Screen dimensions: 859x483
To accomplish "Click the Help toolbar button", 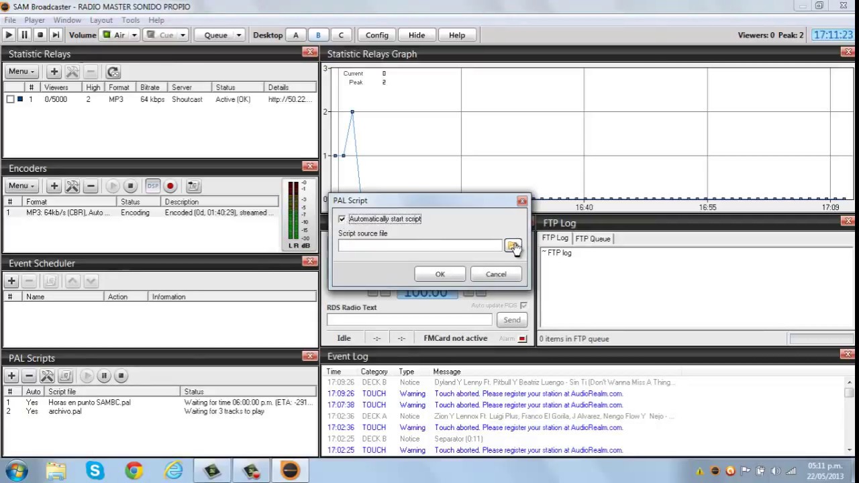I will point(457,35).
